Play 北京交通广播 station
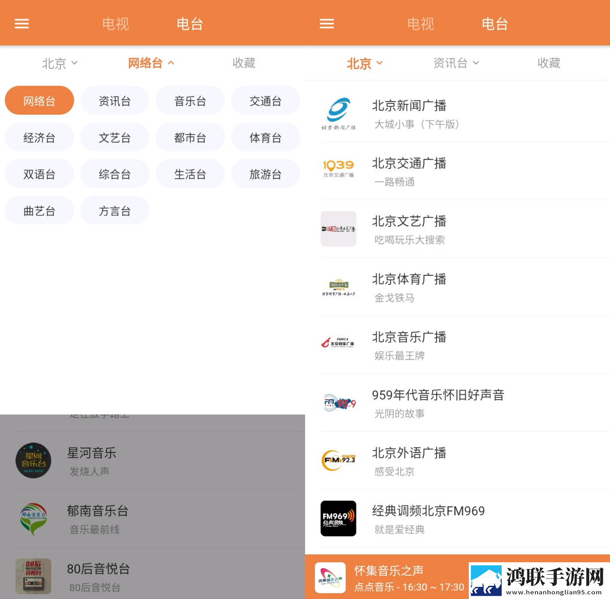Screen dimensions: 610x599 457,171
